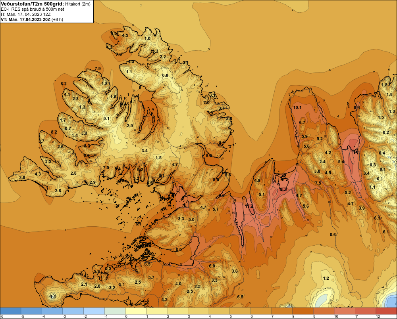Click the 1.2 temperature value
Viewport: 397px width, 319px height.
pos(326,278)
